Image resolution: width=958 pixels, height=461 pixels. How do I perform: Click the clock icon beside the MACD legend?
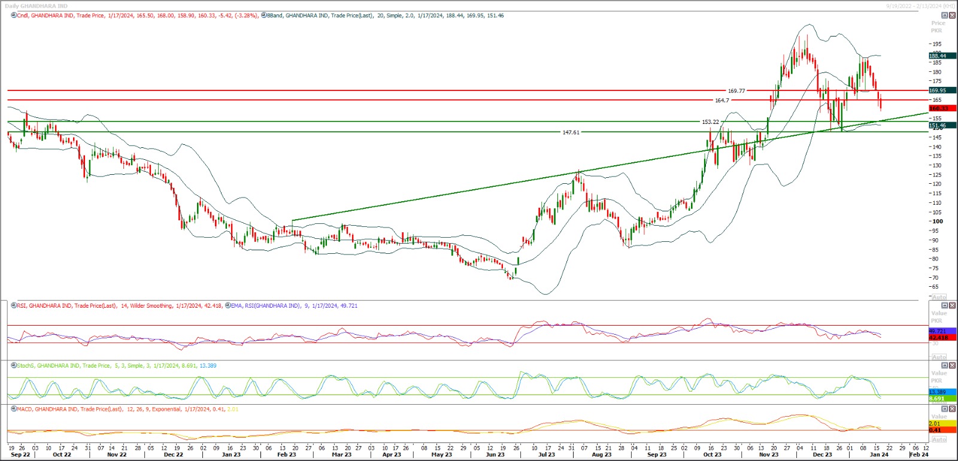tap(14, 409)
